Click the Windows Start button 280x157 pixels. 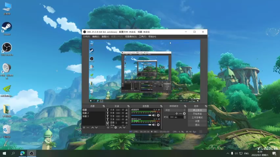click(4, 153)
